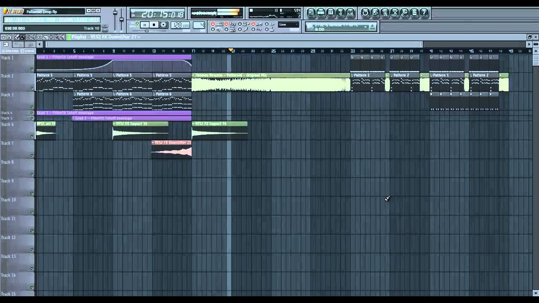Open the Piano Roll view button

(331, 13)
